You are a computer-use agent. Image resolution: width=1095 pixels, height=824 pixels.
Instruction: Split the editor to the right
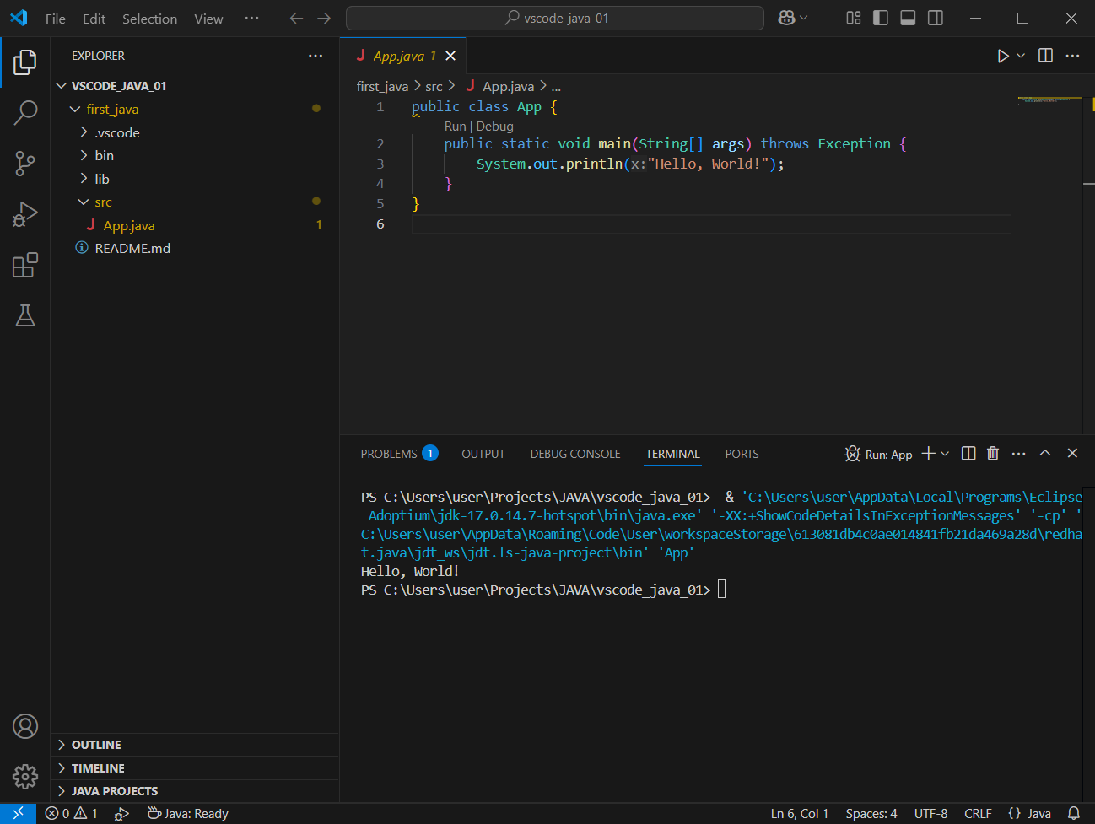pos(1045,56)
